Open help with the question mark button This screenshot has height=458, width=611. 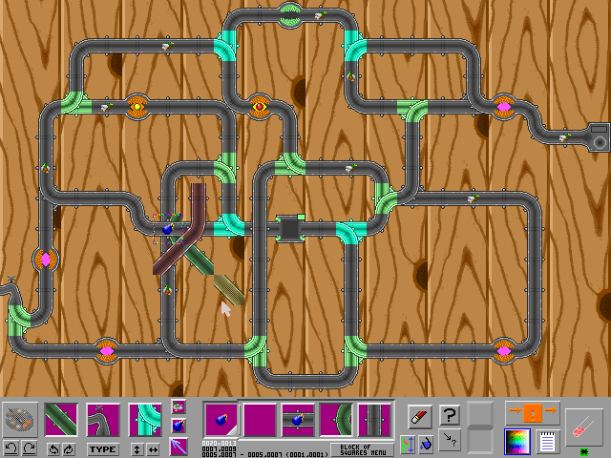pyautogui.click(x=450, y=416)
